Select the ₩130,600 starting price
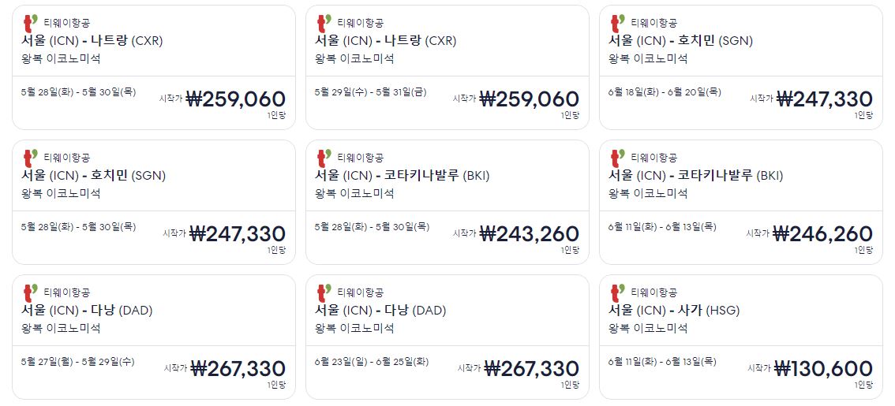 coord(823,368)
